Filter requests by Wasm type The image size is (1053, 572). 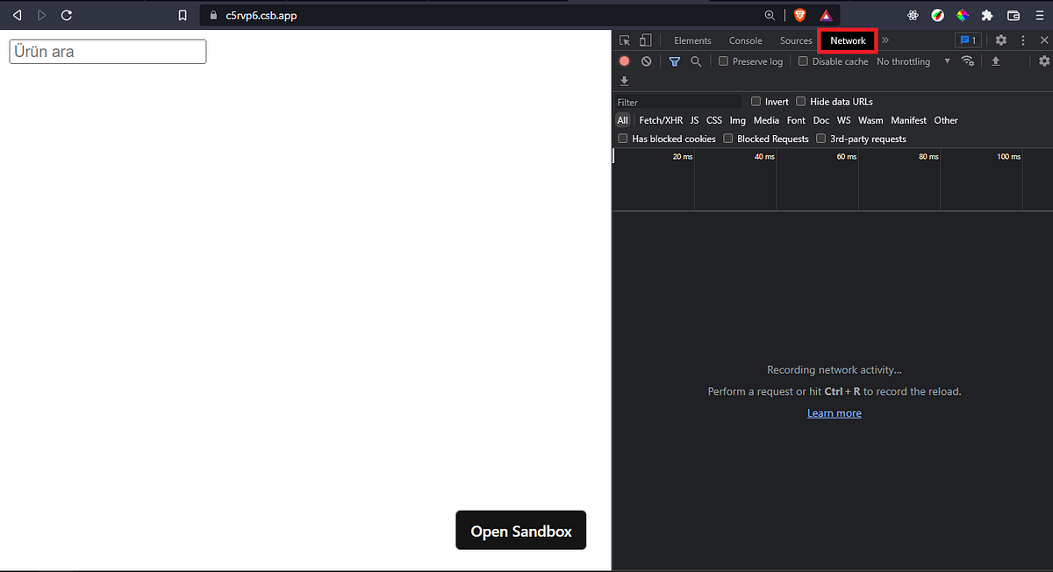[870, 120]
